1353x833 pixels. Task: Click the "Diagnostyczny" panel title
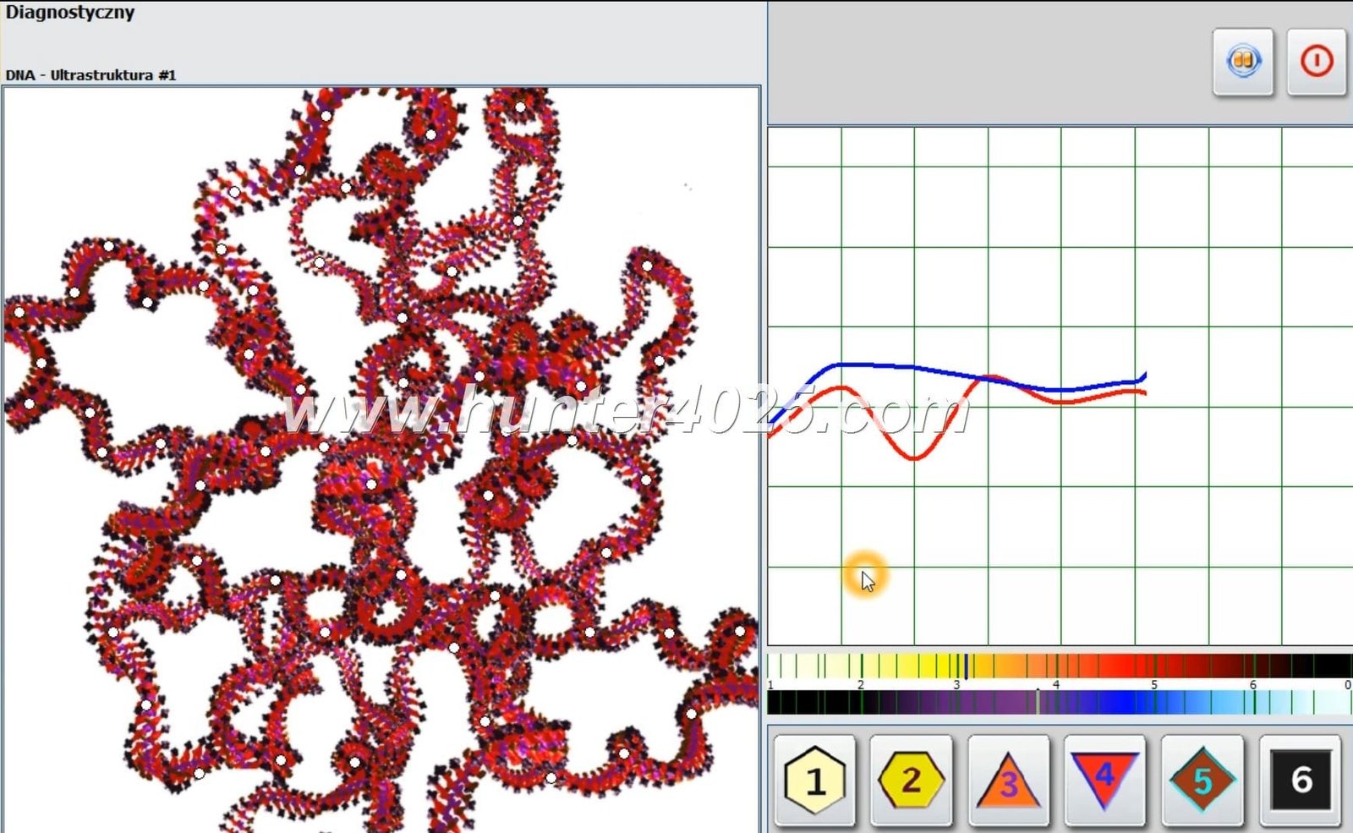tap(70, 13)
